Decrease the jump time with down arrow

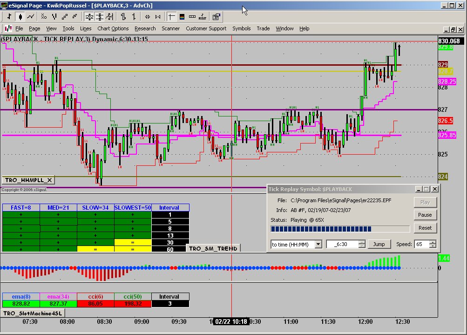pyautogui.click(x=362, y=246)
